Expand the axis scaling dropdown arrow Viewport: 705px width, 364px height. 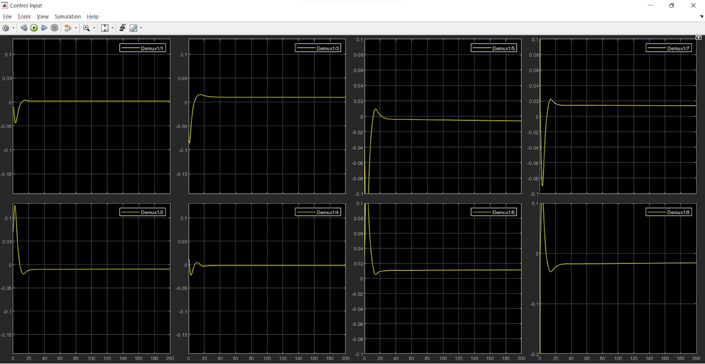[112, 28]
